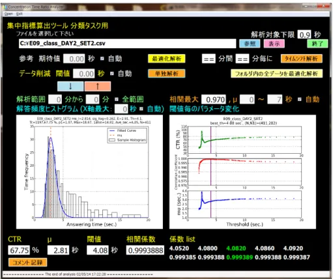
Task: Run 単独解析 single analysis
Action: coord(167,74)
